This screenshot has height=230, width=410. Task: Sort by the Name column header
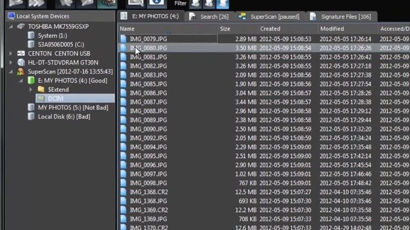[x=168, y=29]
